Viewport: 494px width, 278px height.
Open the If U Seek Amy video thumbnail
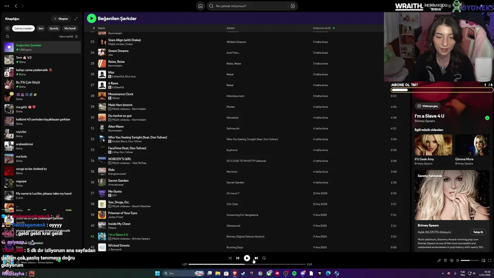coord(433,145)
